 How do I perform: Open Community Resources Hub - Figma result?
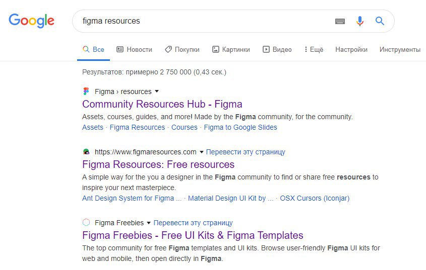162,104
